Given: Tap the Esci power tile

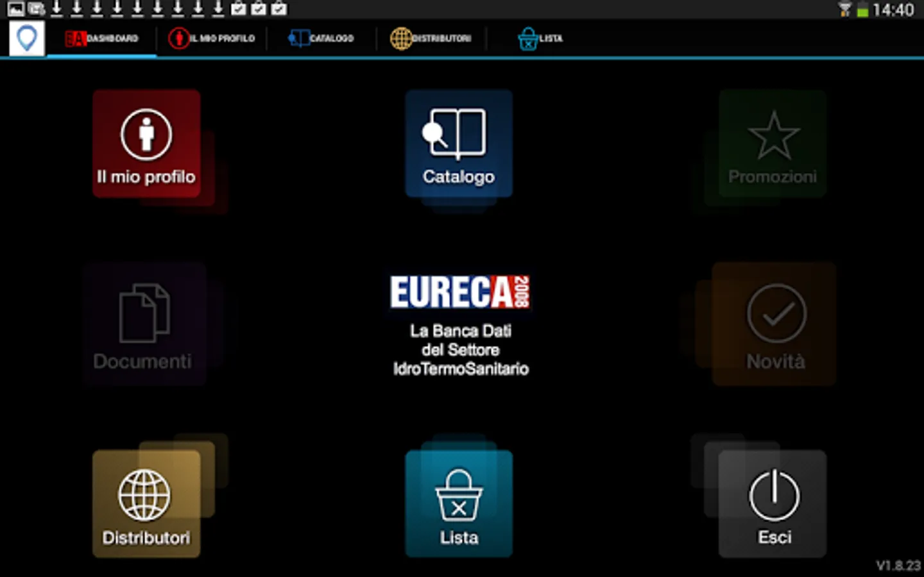Looking at the screenshot, I should pos(773,504).
